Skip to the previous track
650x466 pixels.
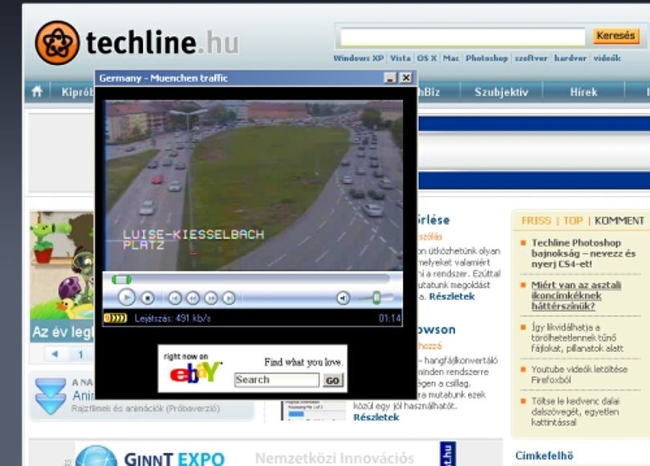click(x=175, y=298)
